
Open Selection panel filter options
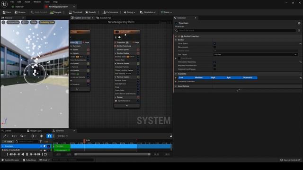point(299,31)
